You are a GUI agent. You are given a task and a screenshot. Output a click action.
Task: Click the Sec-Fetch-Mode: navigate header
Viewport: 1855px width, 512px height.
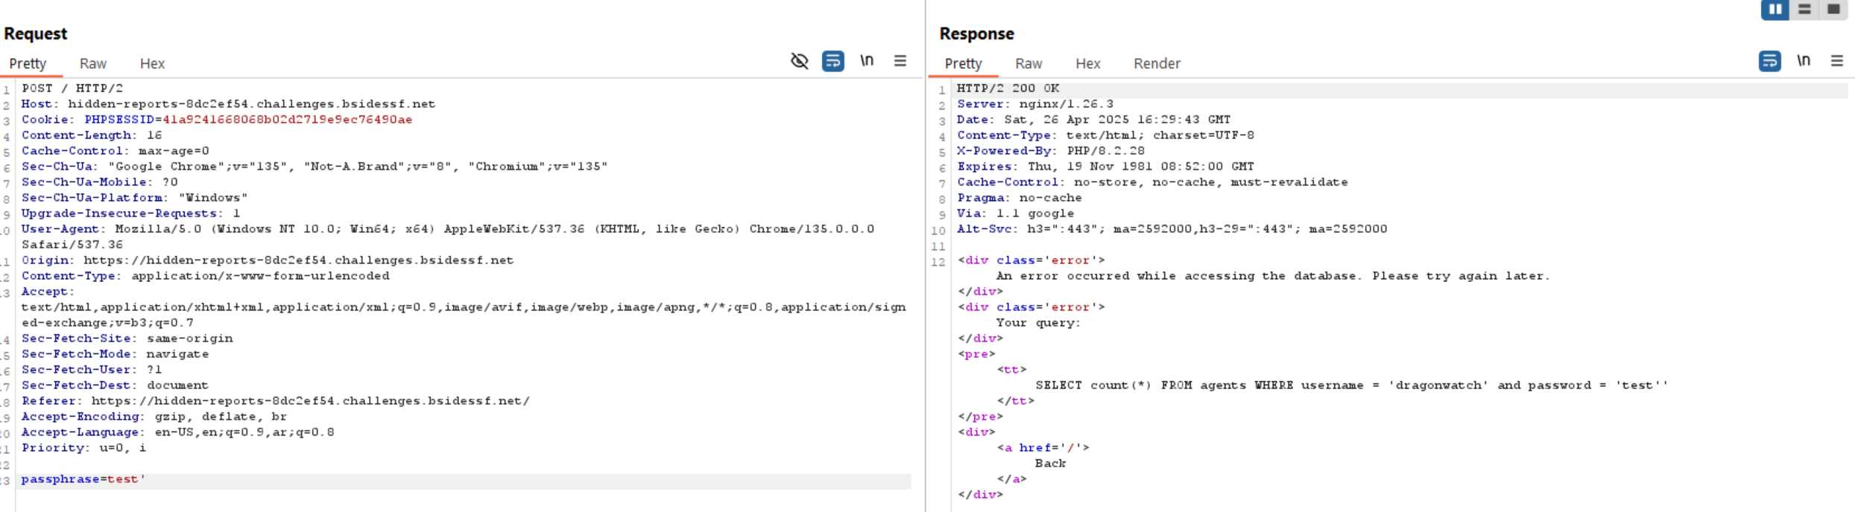[116, 354]
